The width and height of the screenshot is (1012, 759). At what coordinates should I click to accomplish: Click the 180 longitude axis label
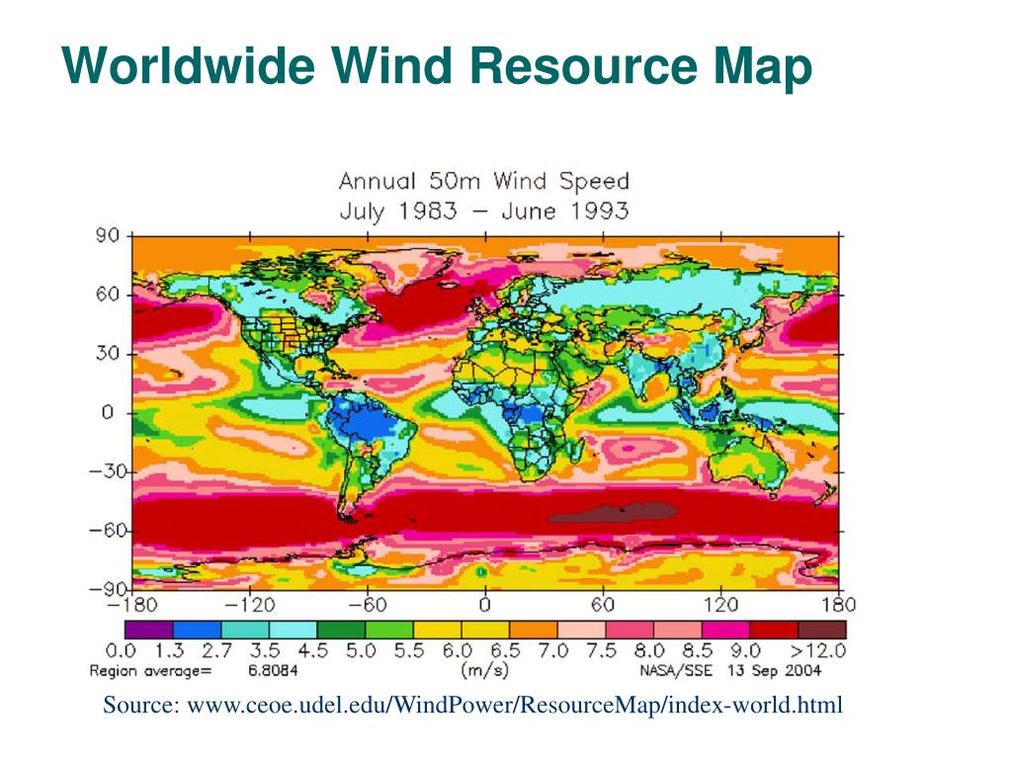pyautogui.click(x=838, y=605)
